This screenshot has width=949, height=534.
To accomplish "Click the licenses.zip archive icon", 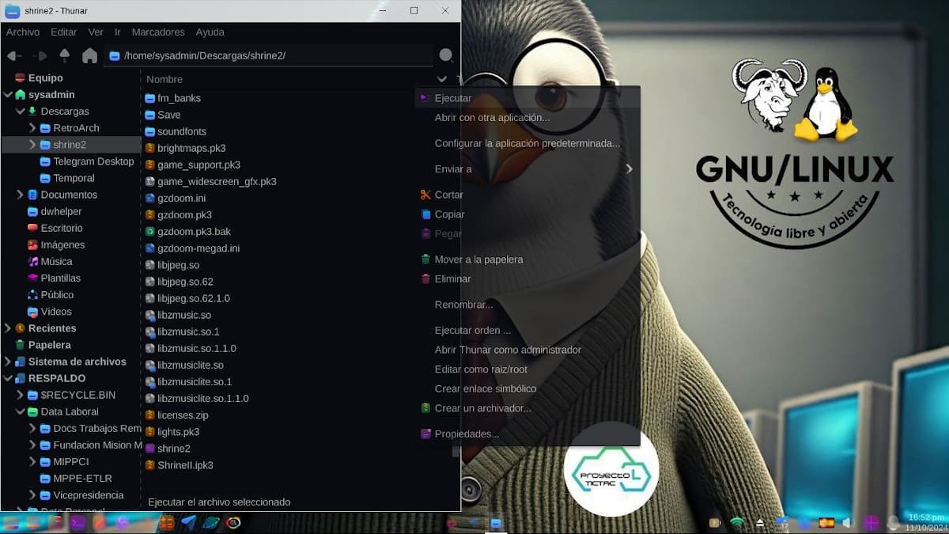I will click(x=150, y=415).
